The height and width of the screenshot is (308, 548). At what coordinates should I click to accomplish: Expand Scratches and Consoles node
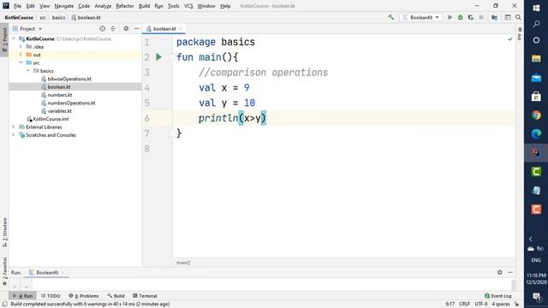tap(14, 135)
